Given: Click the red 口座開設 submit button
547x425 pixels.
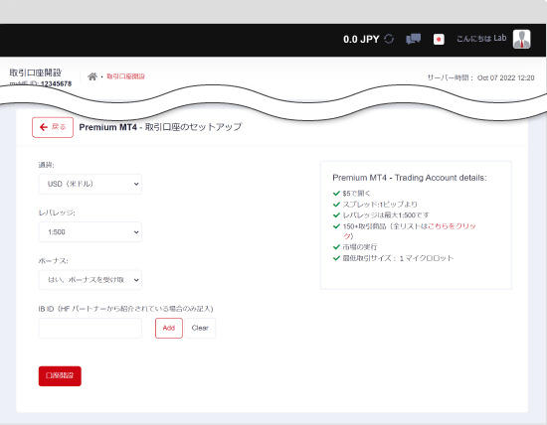Looking at the screenshot, I should click(60, 376).
